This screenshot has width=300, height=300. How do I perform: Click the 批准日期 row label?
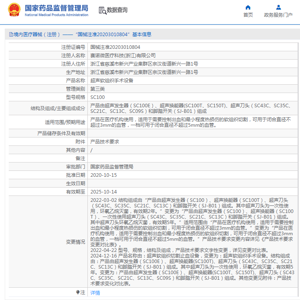coord(75,175)
